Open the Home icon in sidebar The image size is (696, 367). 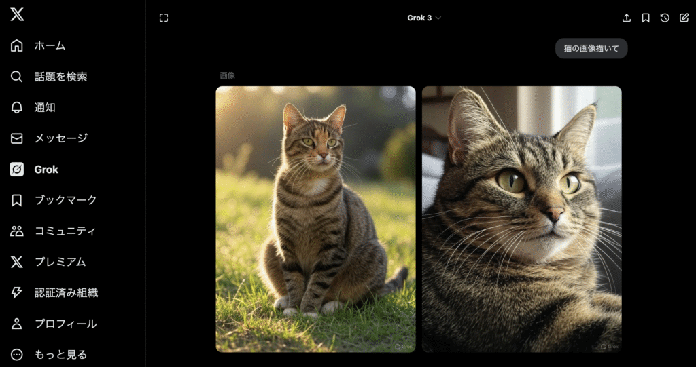coord(16,45)
